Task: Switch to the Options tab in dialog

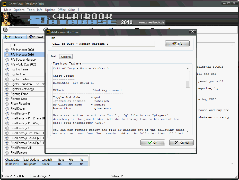Action: [66, 57]
